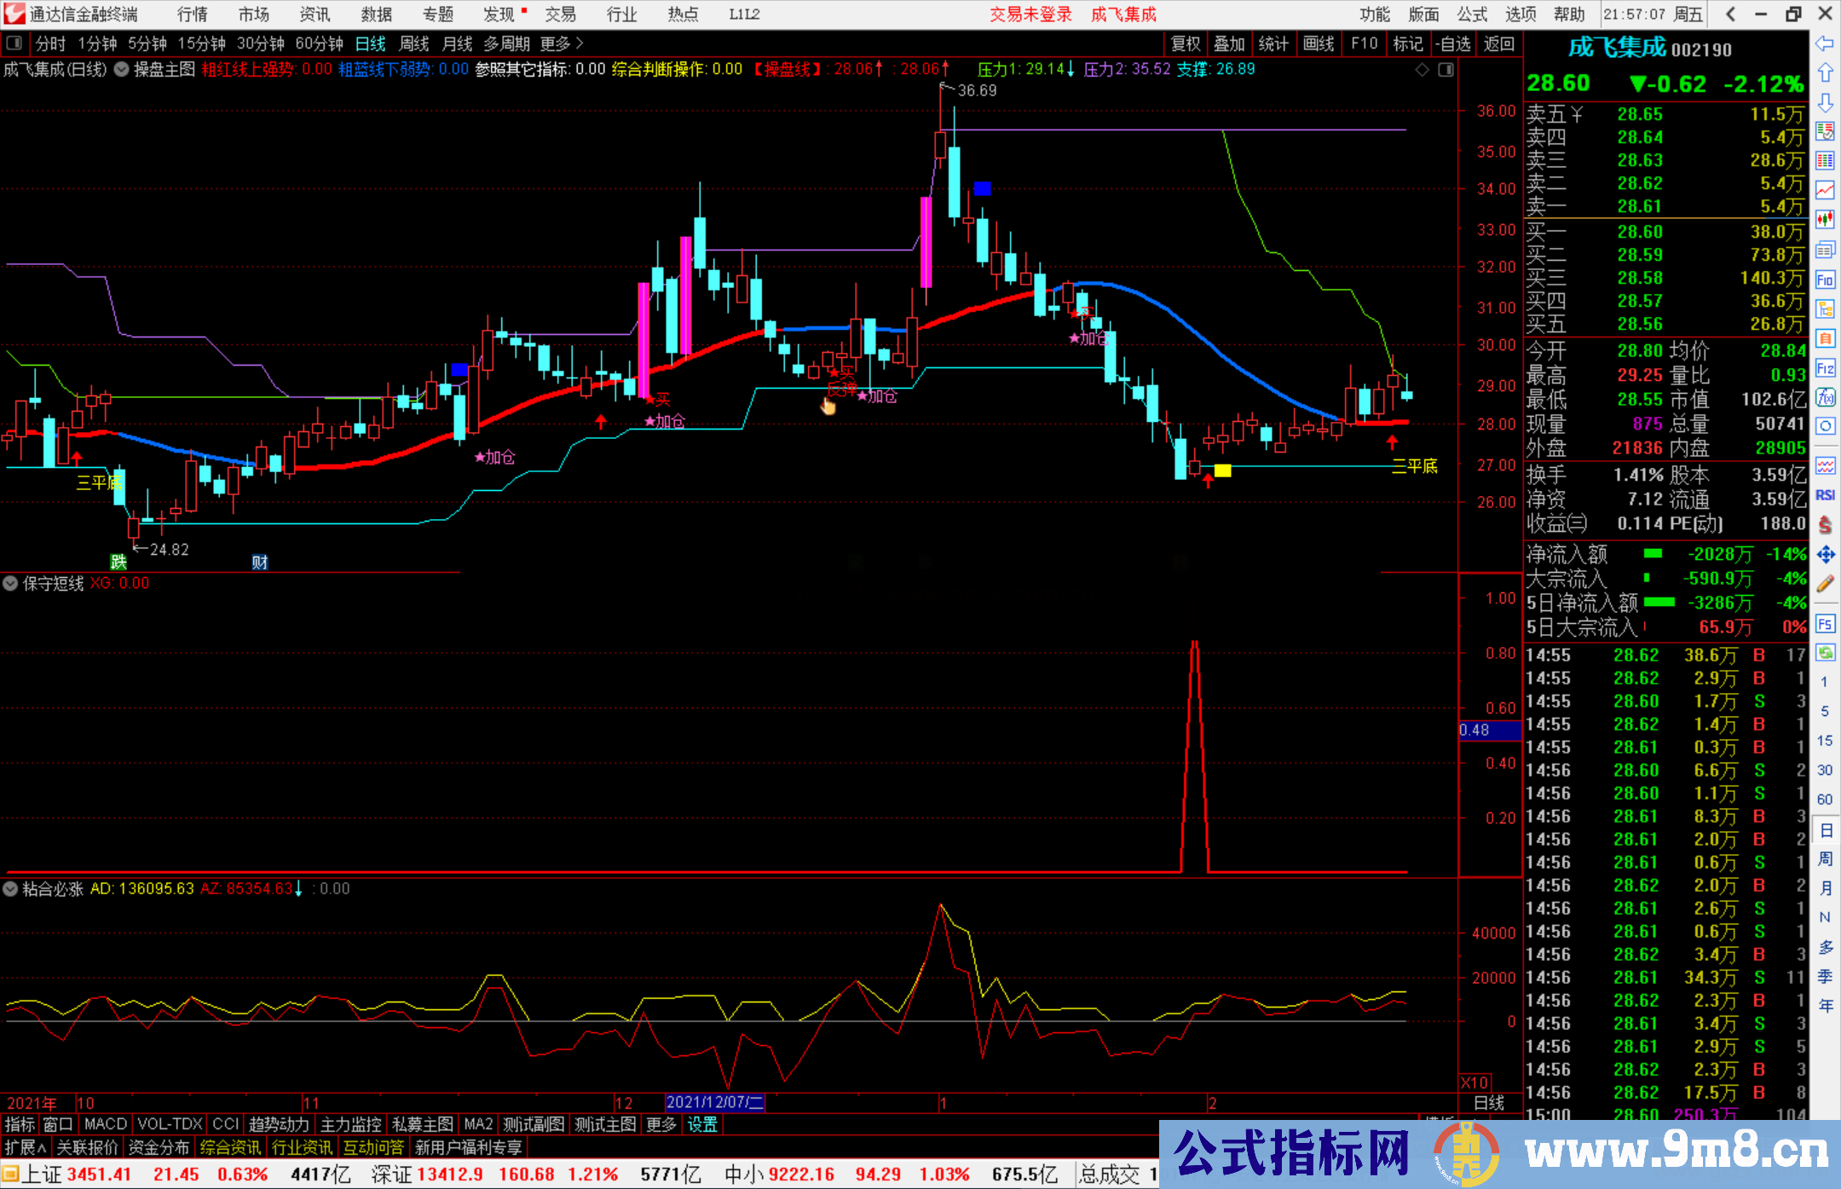
Task: Open the F10 company info sidebar icon
Action: (1825, 280)
